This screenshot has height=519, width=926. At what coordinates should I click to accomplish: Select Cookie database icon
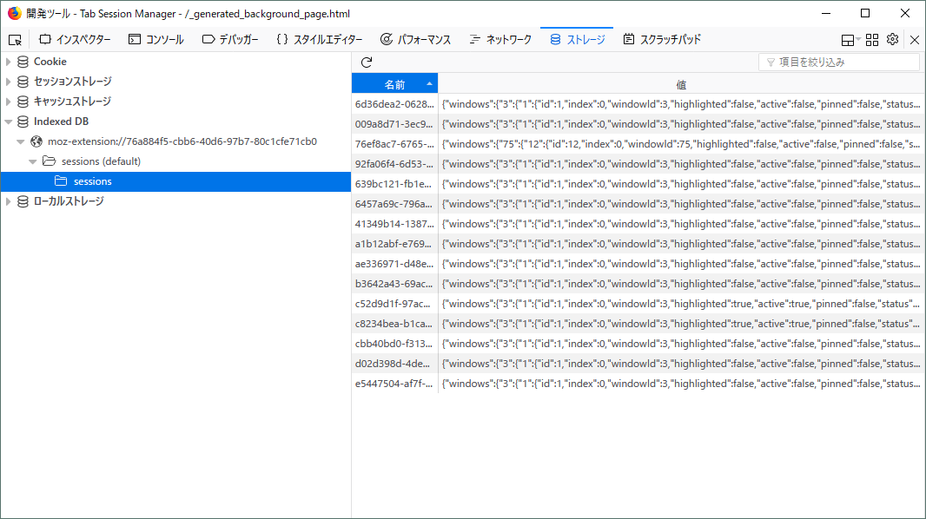23,62
